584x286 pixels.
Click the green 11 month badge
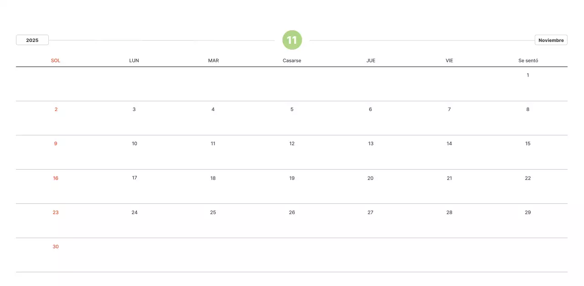pyautogui.click(x=292, y=40)
